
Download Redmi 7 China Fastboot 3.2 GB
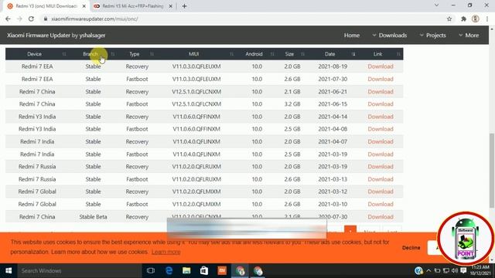tap(381, 104)
